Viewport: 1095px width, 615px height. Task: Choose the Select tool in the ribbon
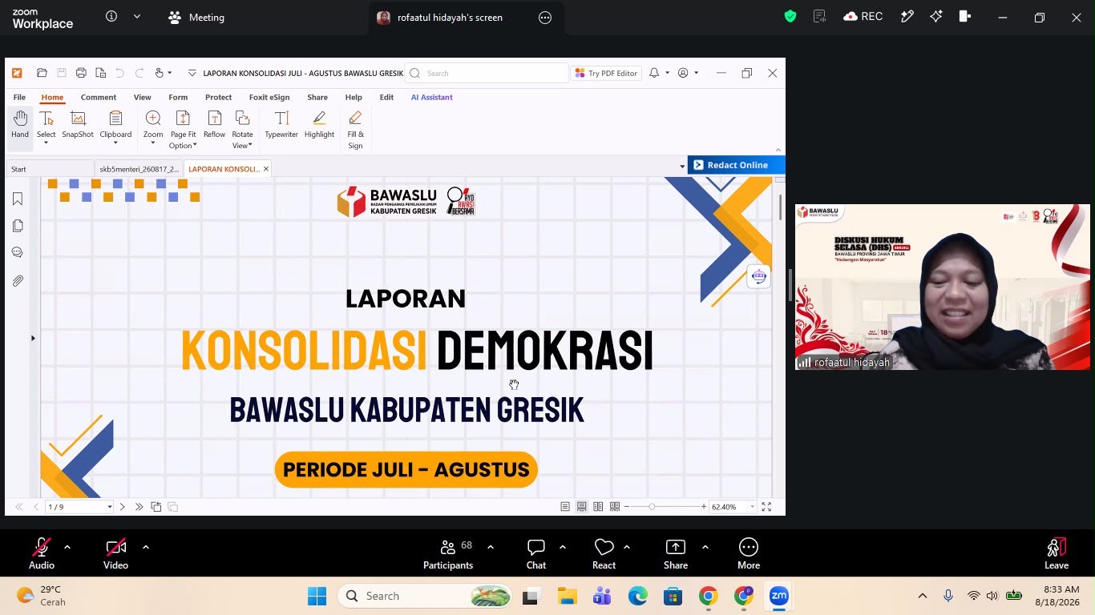46,128
